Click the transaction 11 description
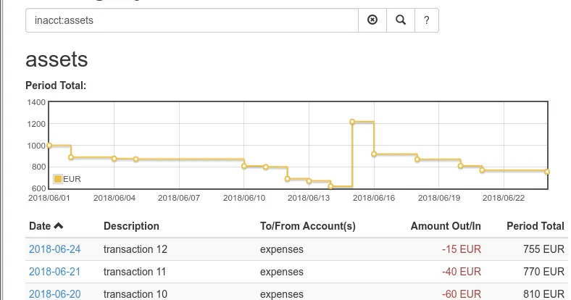The width and height of the screenshot is (571, 300). [136, 272]
